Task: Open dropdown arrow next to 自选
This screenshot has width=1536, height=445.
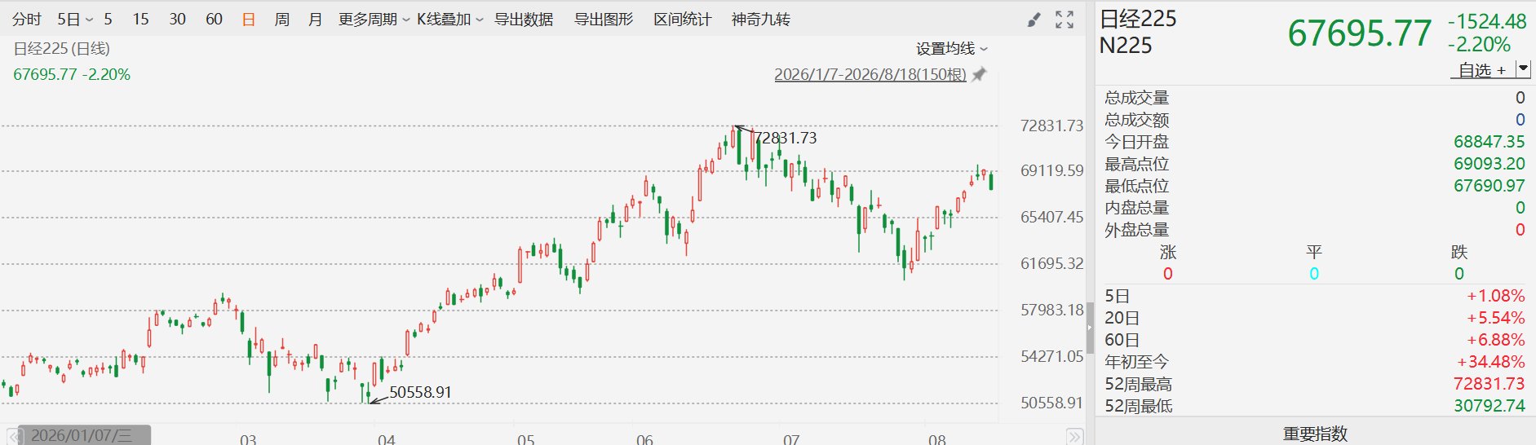Action: click(1523, 69)
